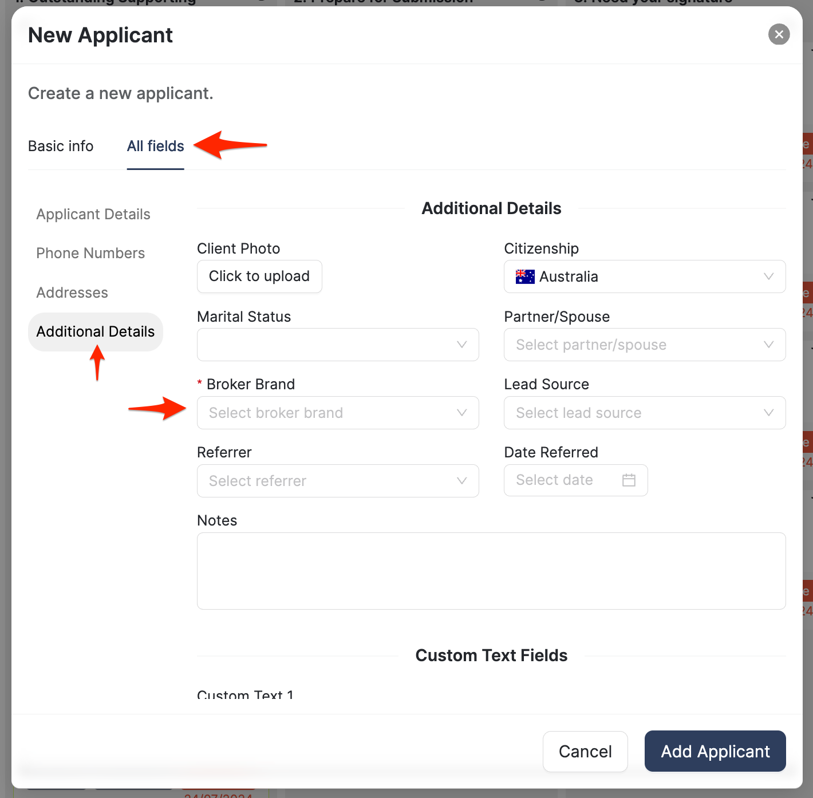The width and height of the screenshot is (813, 798).
Task: Expand the Citizenship dropdown arrow
Action: pos(768,276)
